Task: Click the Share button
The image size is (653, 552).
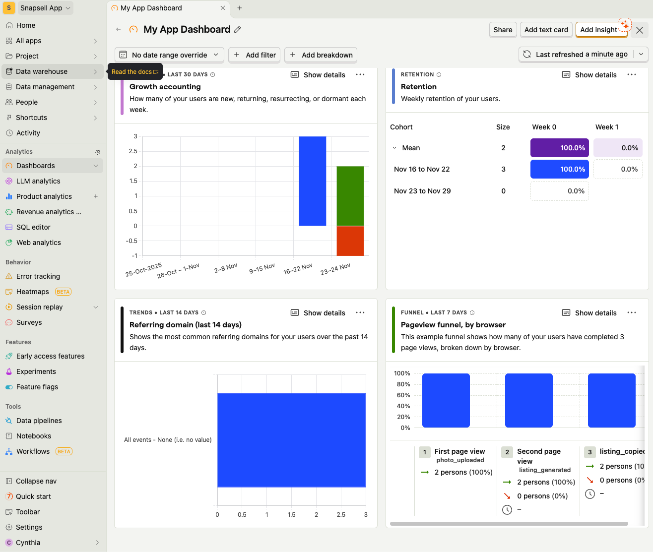Action: [x=503, y=29]
